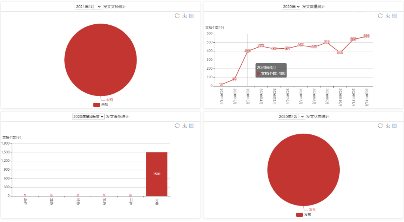Toggle the 未知 legend item under pie chart
The width and height of the screenshot is (404, 222).
100,105
